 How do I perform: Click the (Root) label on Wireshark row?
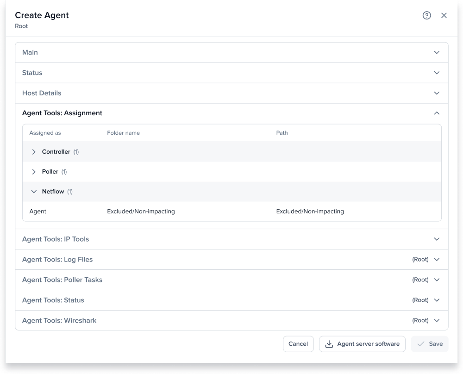pos(420,321)
